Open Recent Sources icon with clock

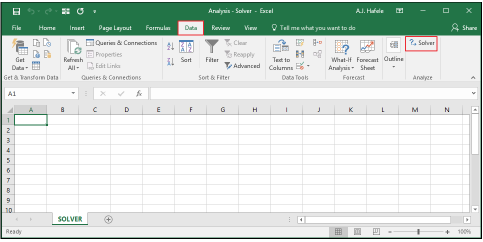[47, 43]
